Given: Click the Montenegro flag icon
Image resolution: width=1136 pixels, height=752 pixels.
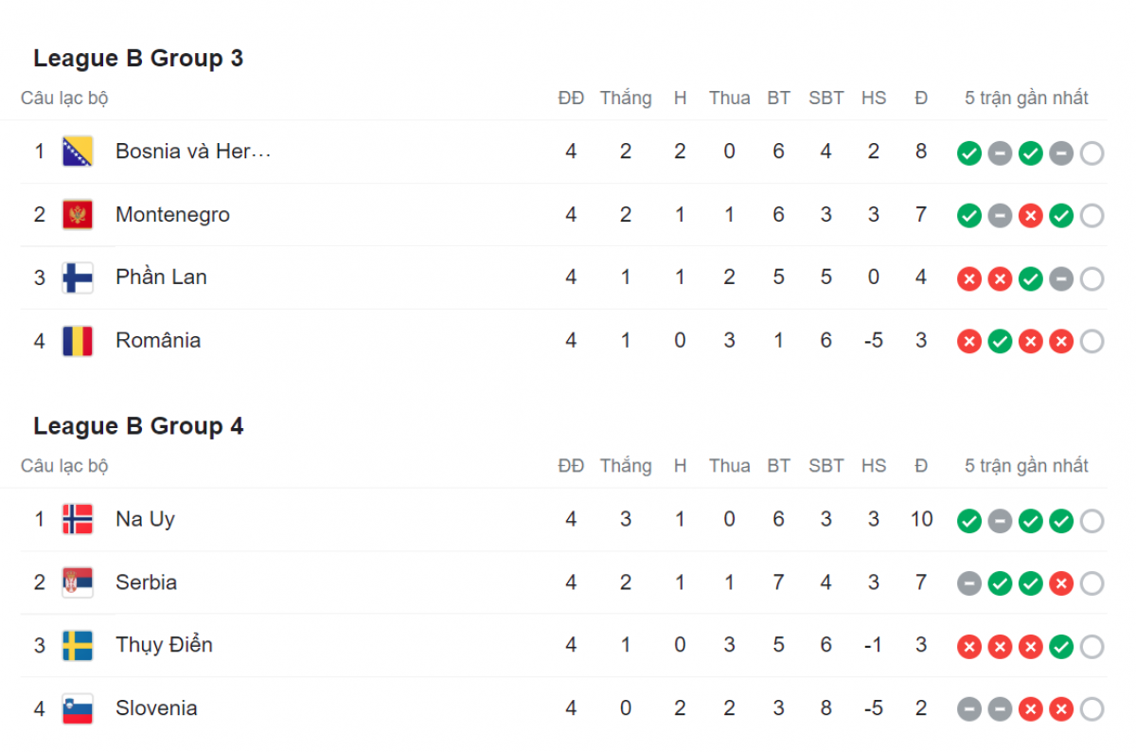Looking at the screenshot, I should pos(78,215).
